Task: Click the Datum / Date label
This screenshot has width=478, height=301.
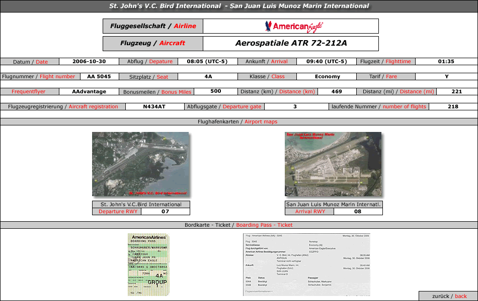Action: coord(30,62)
